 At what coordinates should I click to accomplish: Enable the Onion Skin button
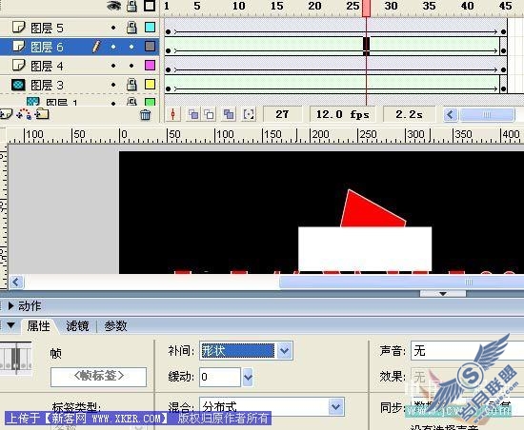pos(193,114)
